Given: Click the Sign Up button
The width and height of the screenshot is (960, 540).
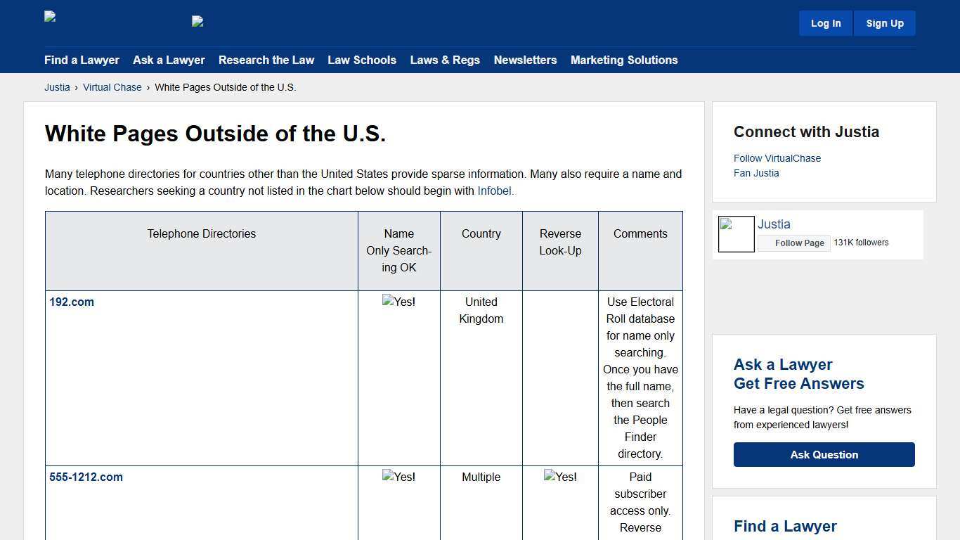Looking at the screenshot, I should pyautogui.click(x=884, y=23).
